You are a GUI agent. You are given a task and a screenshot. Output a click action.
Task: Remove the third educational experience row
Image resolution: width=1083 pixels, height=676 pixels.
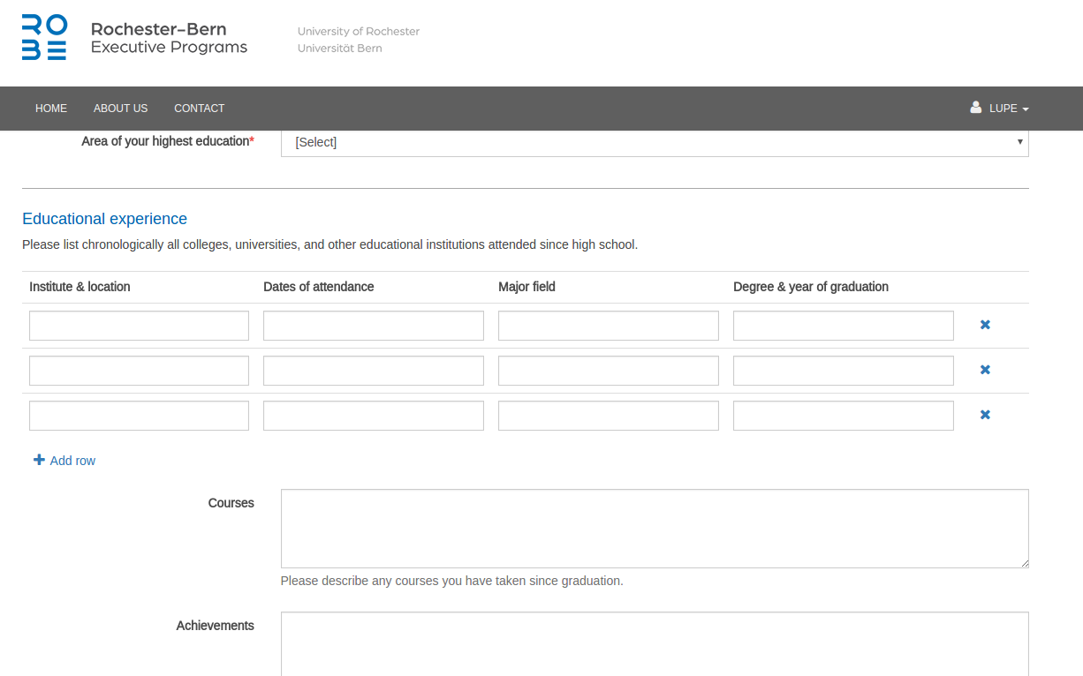[x=985, y=415]
